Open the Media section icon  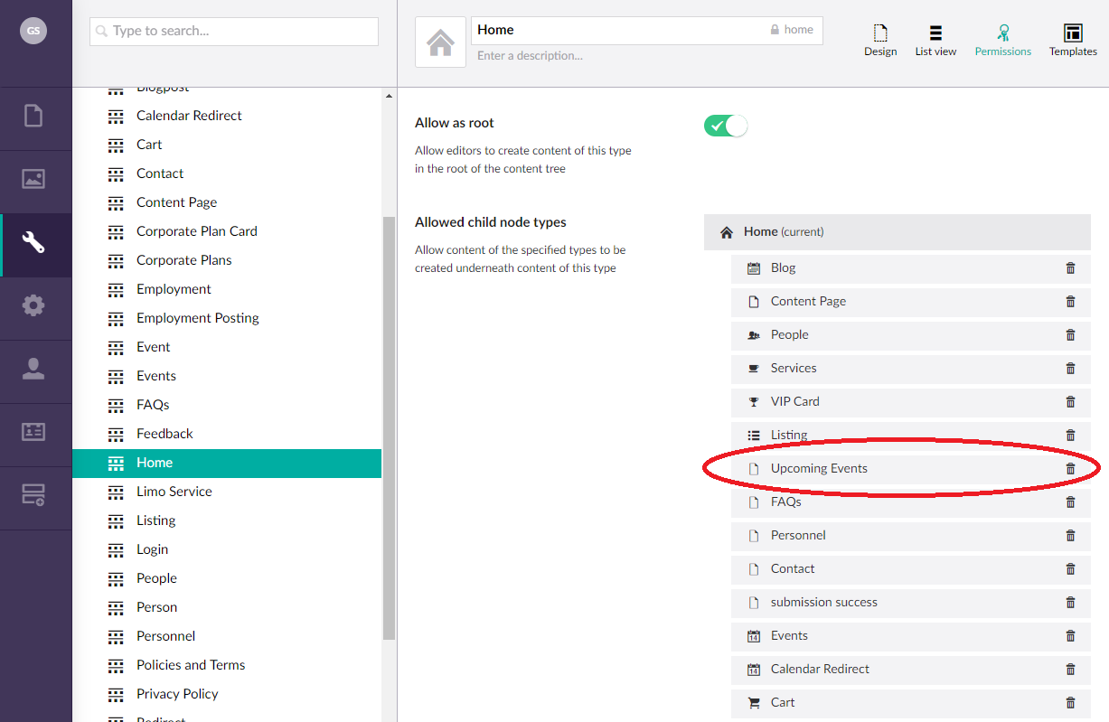coord(33,179)
